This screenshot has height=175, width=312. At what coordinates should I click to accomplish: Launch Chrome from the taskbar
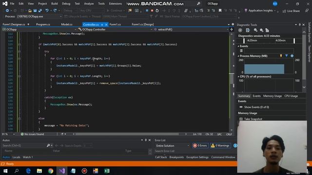[51, 171]
